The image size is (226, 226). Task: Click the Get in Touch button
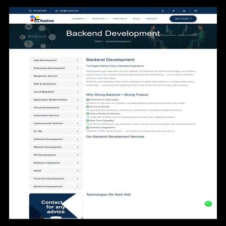tap(183, 19)
